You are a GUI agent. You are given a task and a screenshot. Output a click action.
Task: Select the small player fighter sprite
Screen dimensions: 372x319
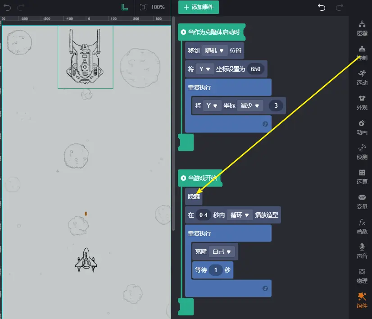[86, 260]
